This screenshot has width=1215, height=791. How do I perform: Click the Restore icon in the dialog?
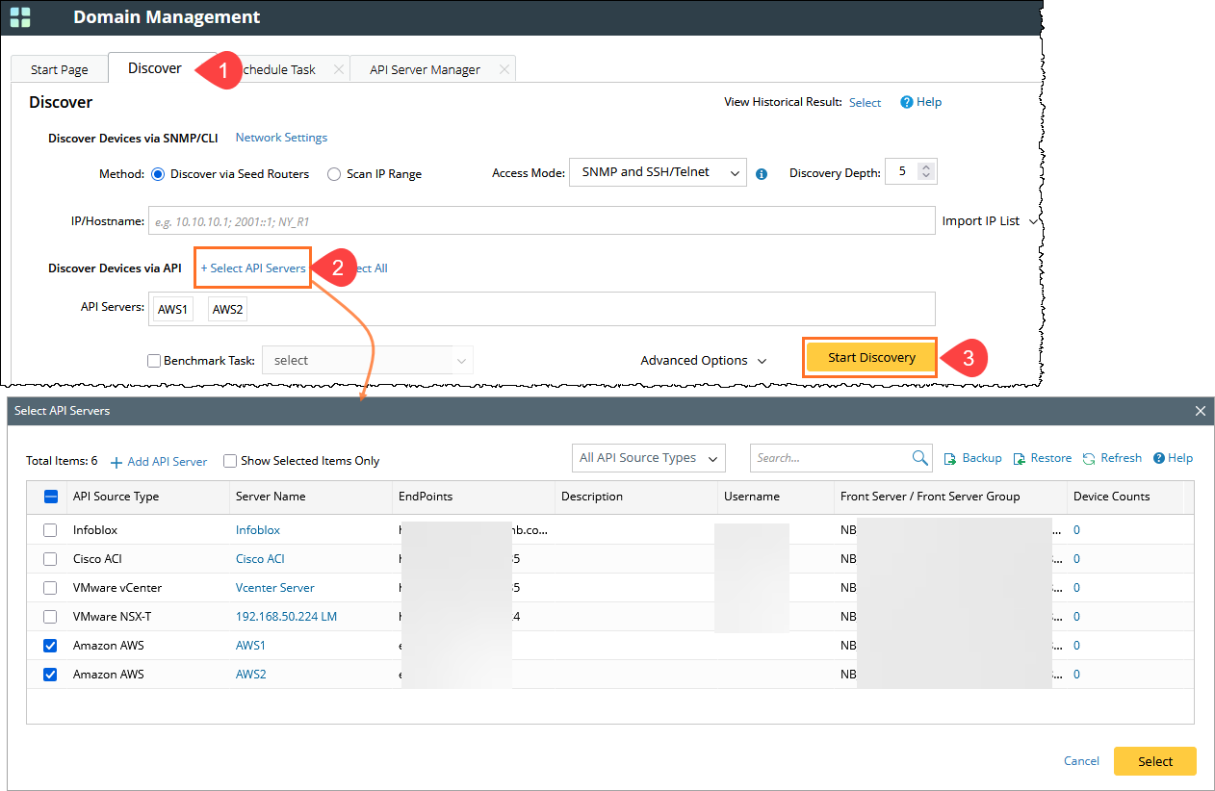[x=1020, y=458]
